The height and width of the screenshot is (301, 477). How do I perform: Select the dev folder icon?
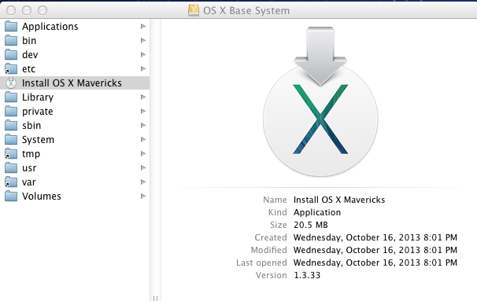[x=11, y=55]
